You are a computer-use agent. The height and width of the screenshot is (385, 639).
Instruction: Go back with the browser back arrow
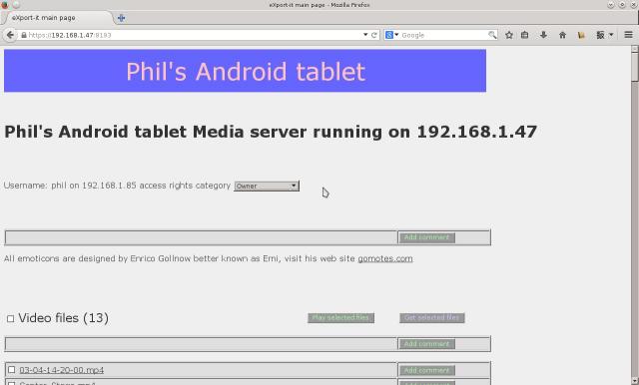pos(10,35)
